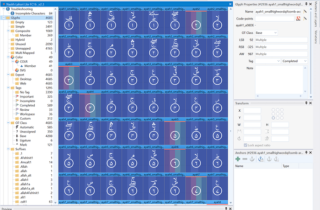Screen dimensions: 320x210
Task: Click category tree scrollbar up arrow
Action: (55, 9)
